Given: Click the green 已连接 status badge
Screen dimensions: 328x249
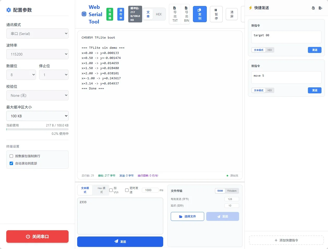Looking at the screenshot, I should (x=110, y=14).
